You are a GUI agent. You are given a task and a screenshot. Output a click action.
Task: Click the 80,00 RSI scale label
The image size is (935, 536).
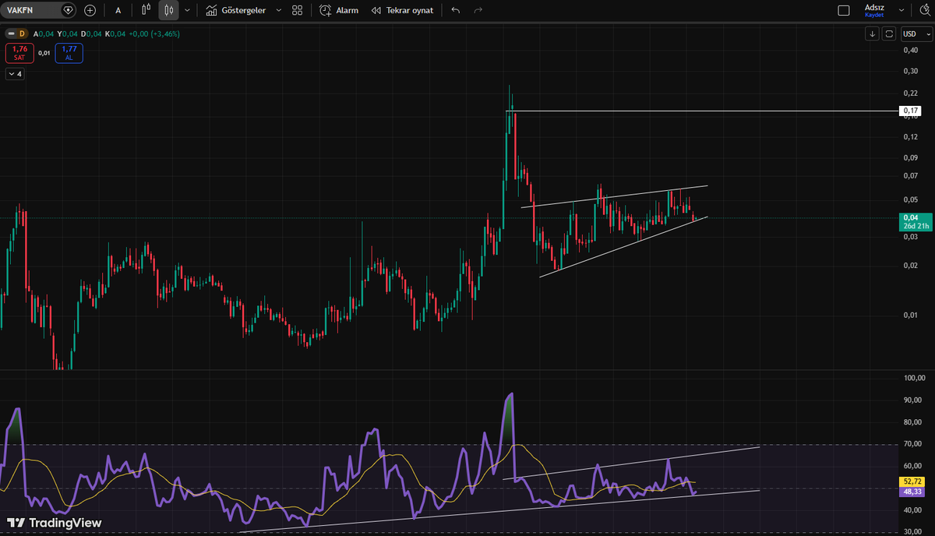pos(912,422)
